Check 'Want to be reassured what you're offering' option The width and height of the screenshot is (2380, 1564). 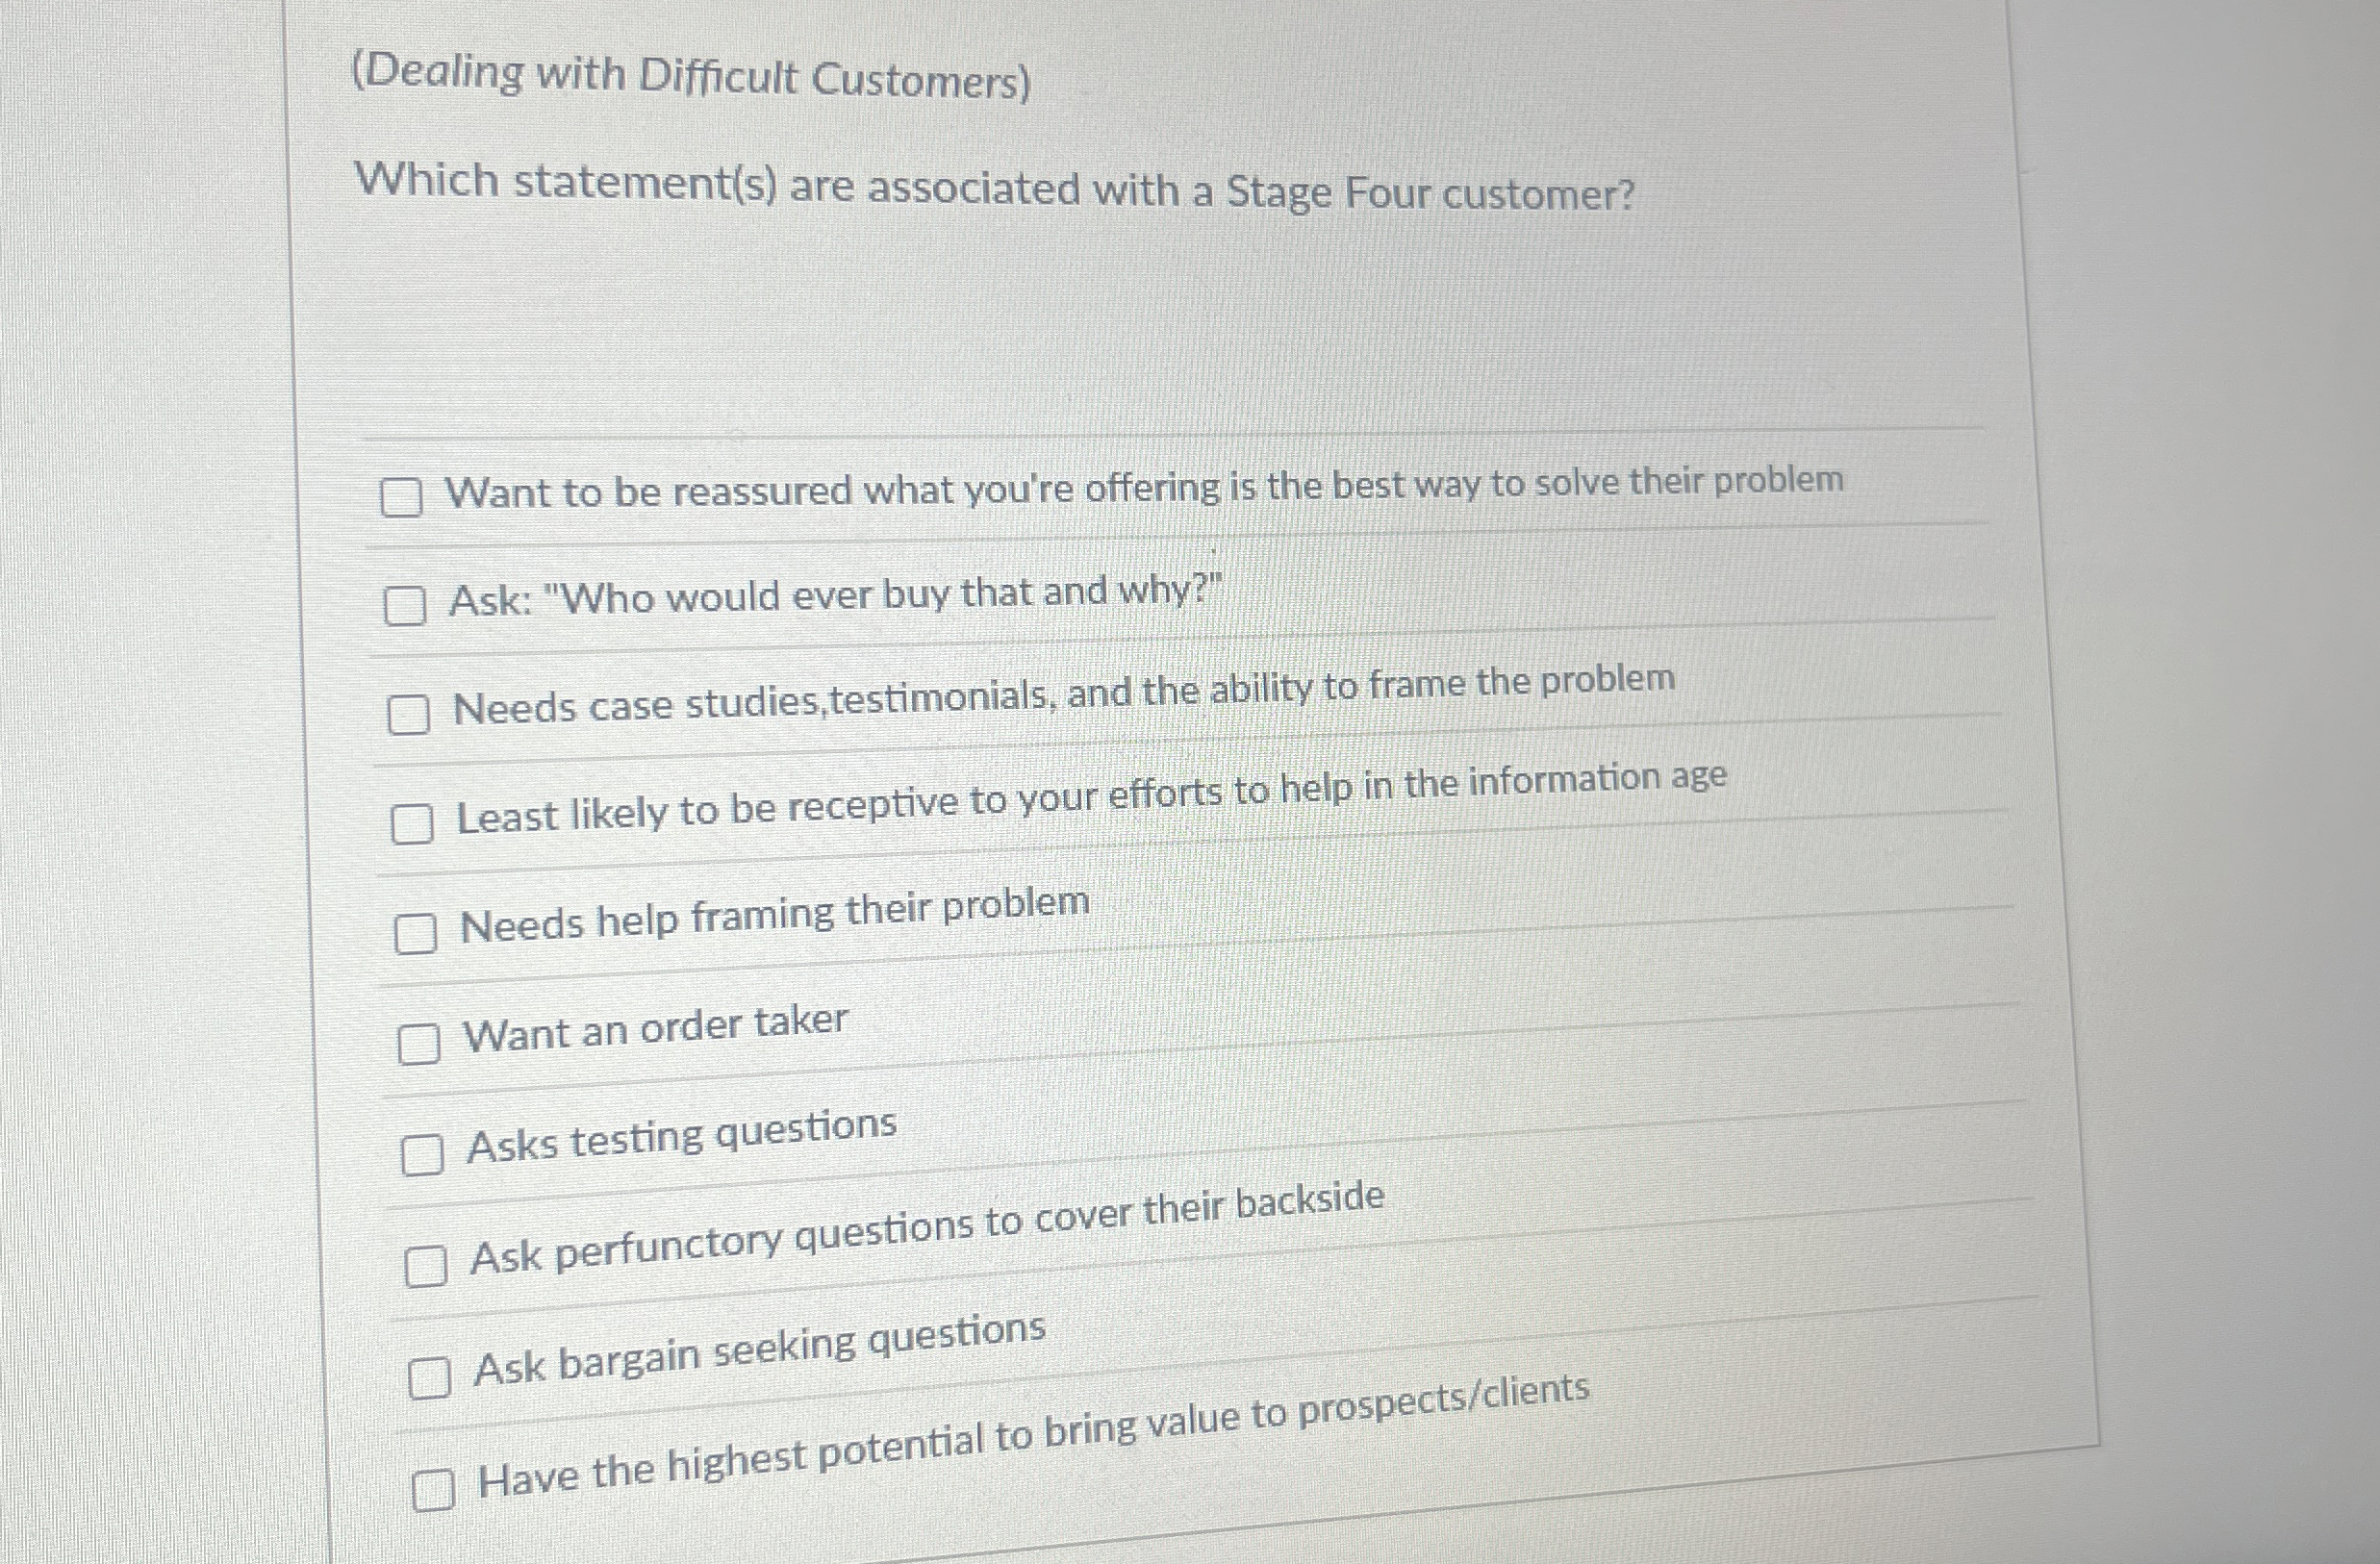(x=403, y=496)
